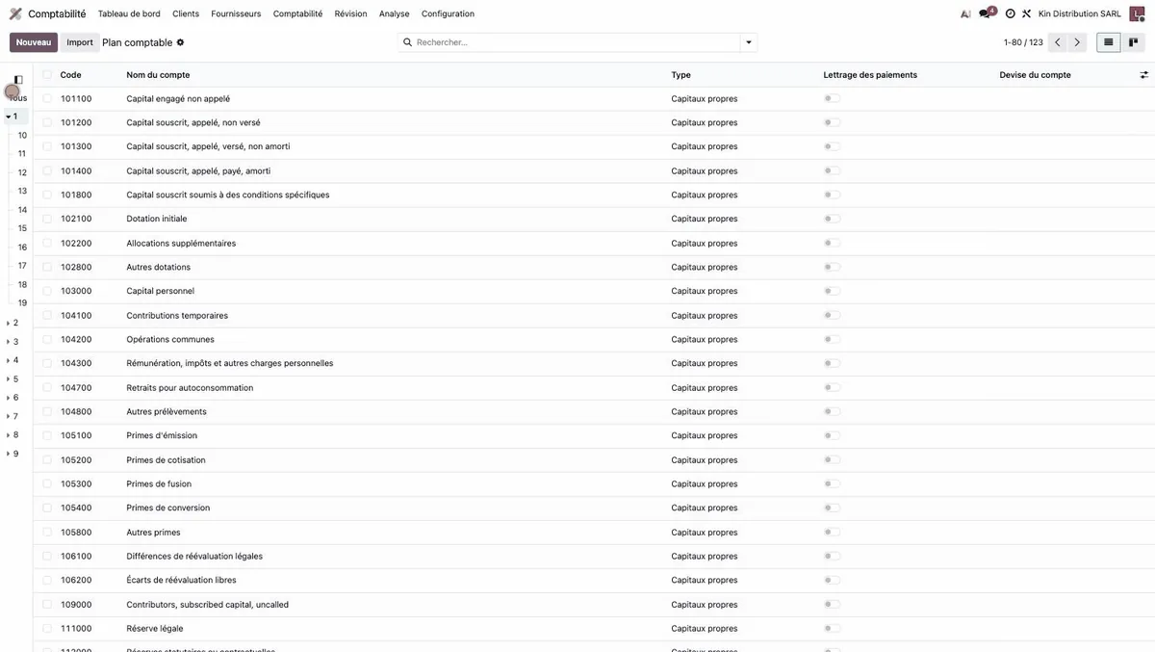Expand account group 9 in the tree
Screen dimensions: 1155x652
pos(9,454)
